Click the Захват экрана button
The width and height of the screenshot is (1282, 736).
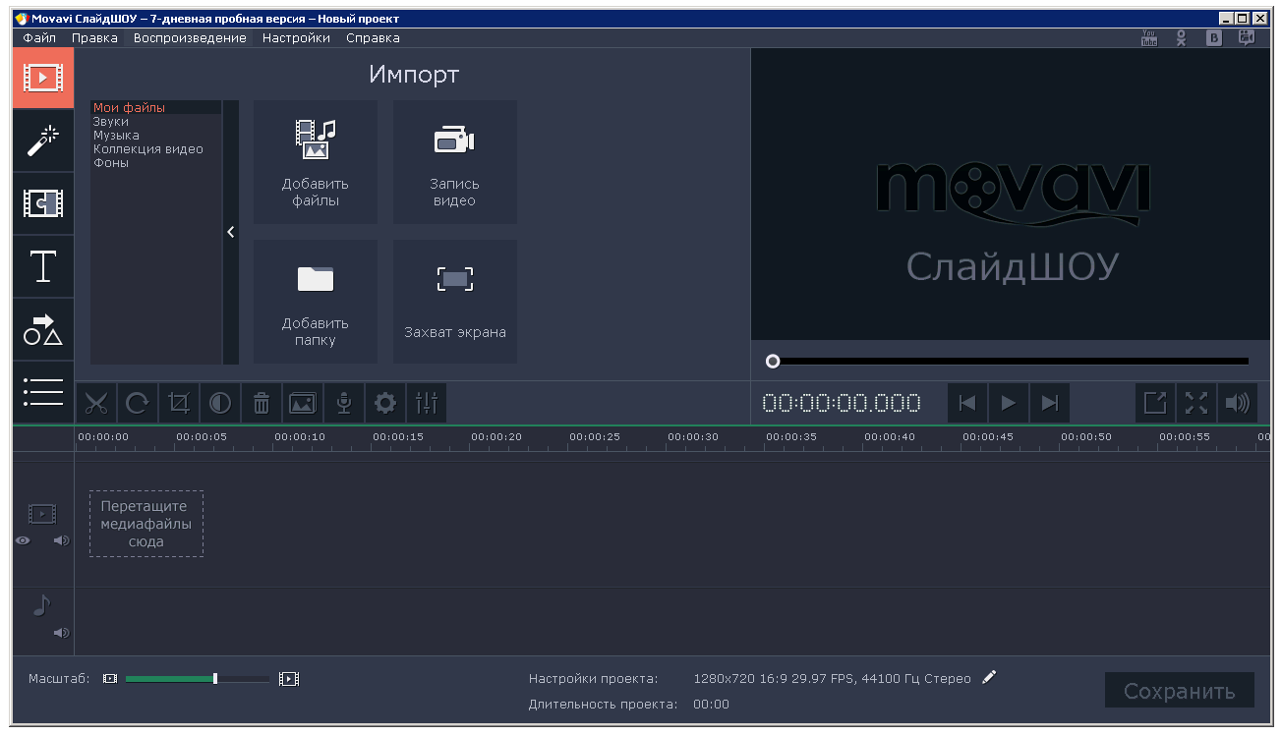[455, 302]
